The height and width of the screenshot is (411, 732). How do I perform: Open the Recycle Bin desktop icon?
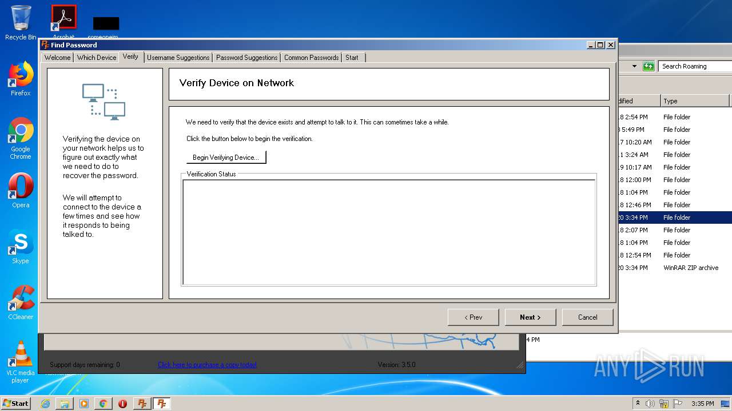[21, 23]
